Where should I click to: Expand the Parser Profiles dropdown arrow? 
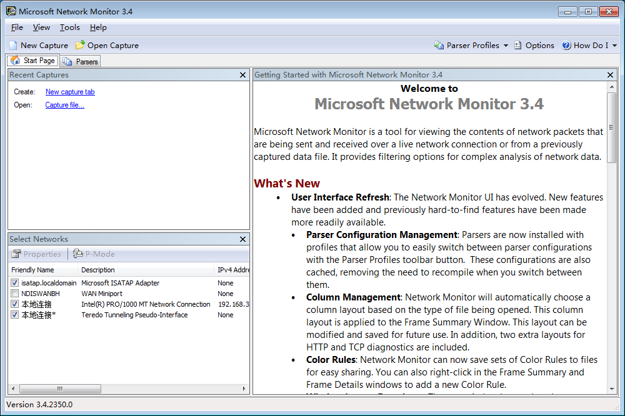pos(506,46)
